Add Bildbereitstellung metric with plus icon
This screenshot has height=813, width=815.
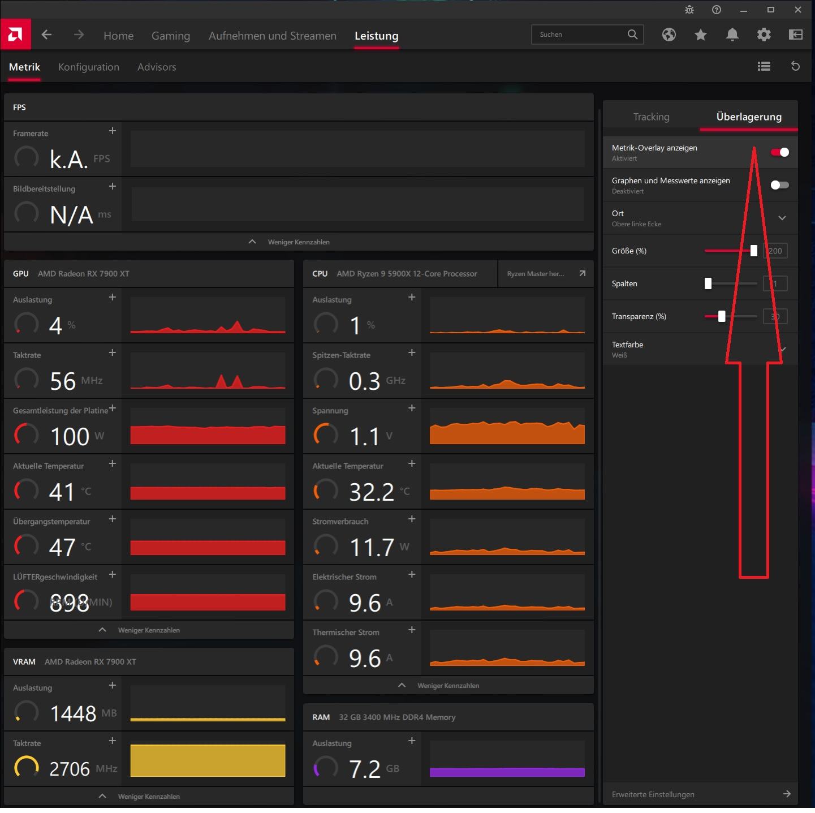tap(112, 187)
